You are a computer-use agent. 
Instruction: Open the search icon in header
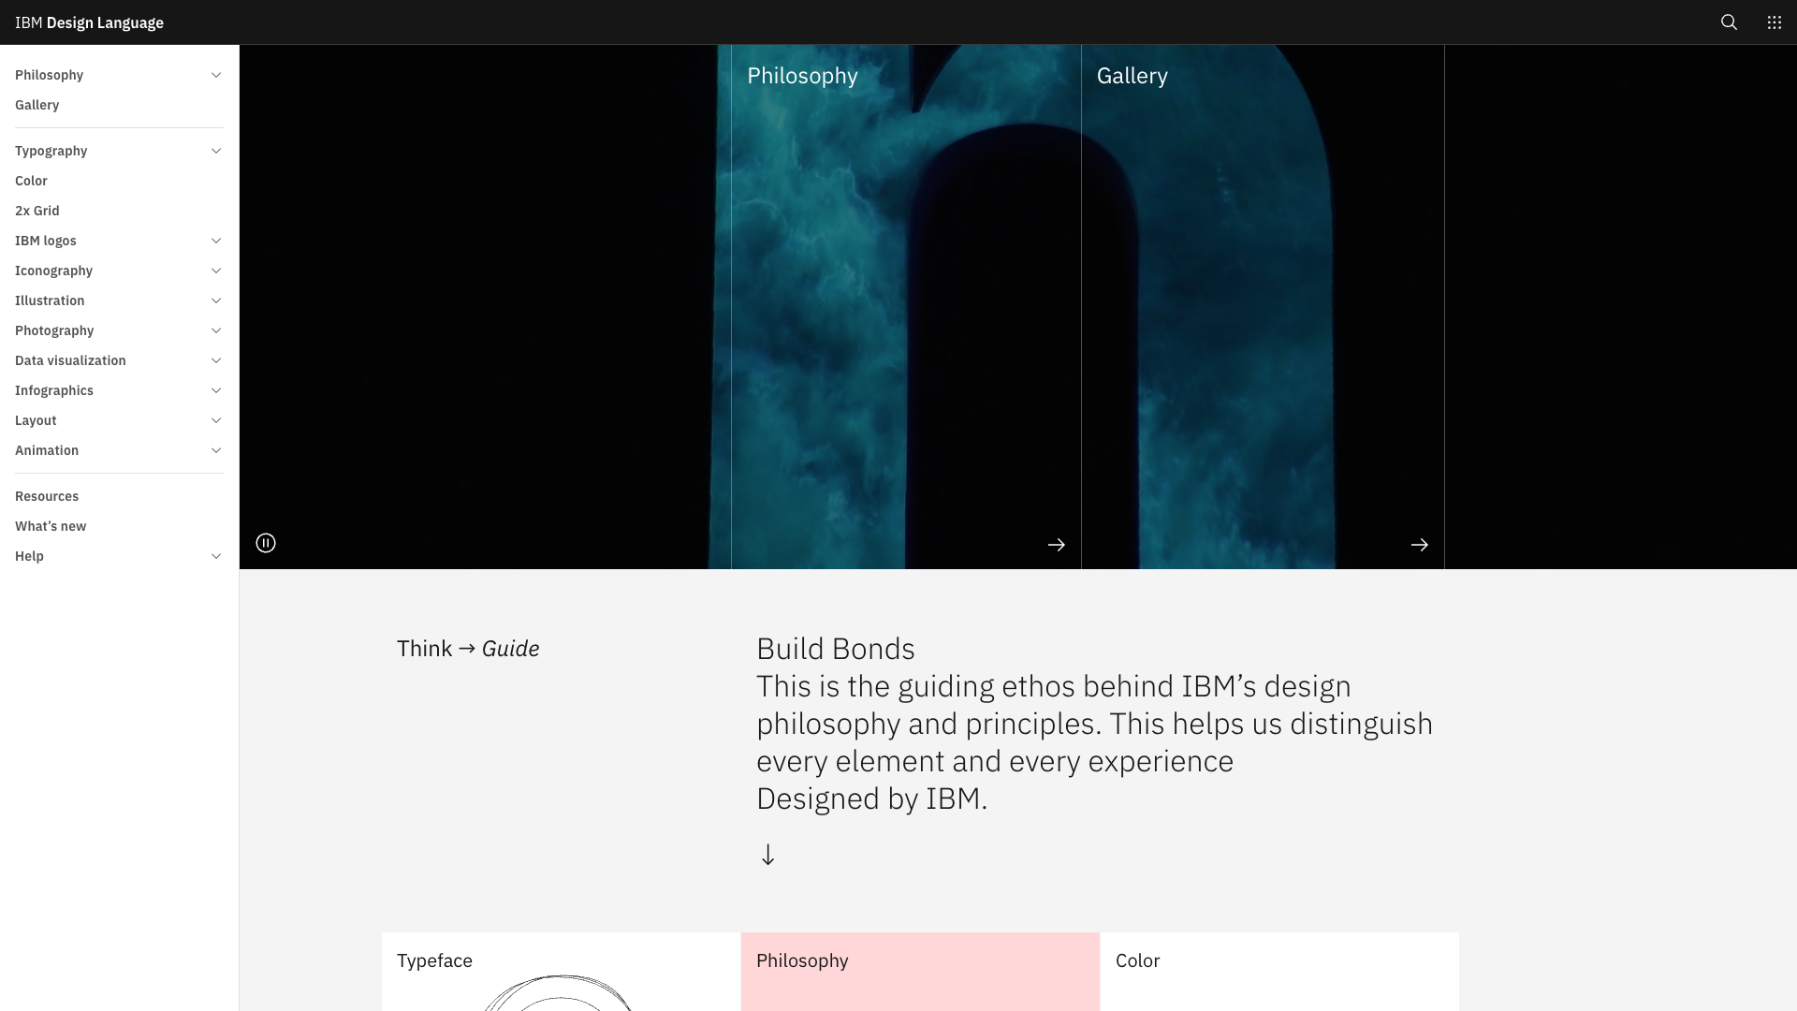pos(1729,22)
